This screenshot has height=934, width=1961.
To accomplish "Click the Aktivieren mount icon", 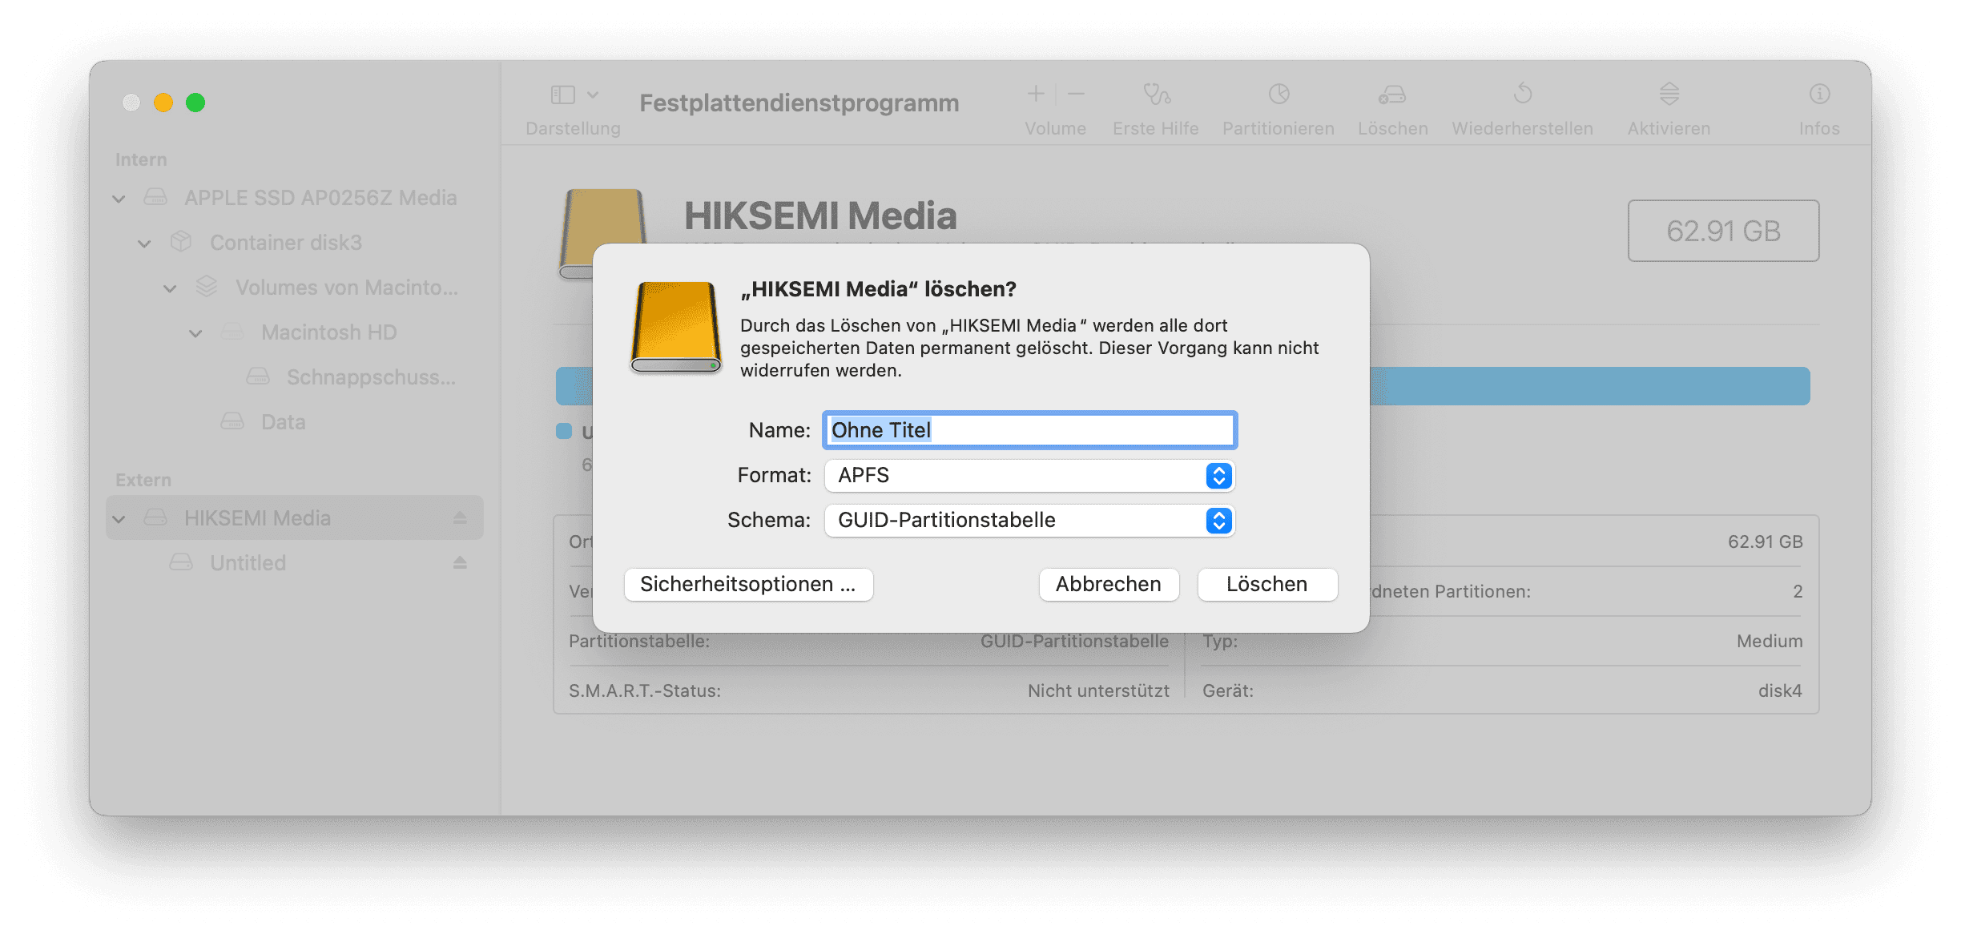I will point(1669,94).
